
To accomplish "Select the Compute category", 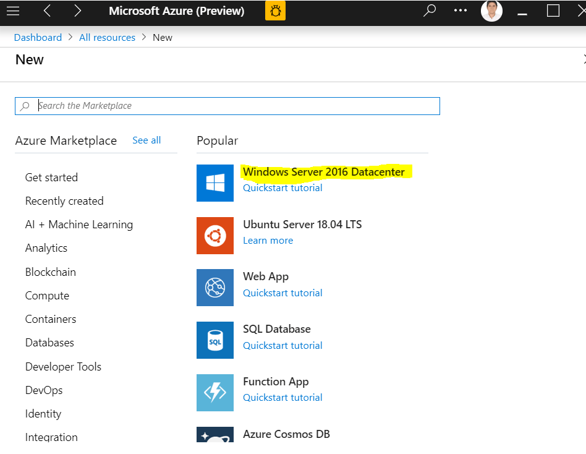I will point(47,296).
